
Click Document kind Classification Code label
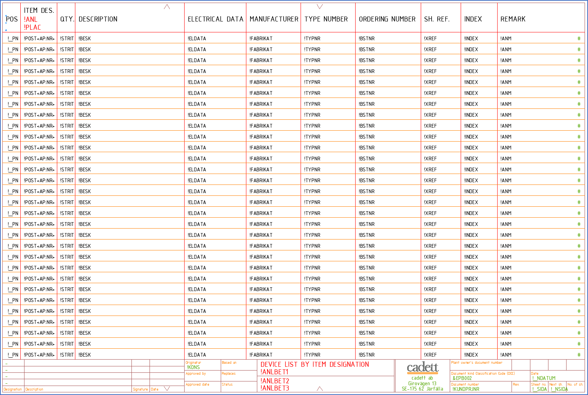pos(483,374)
